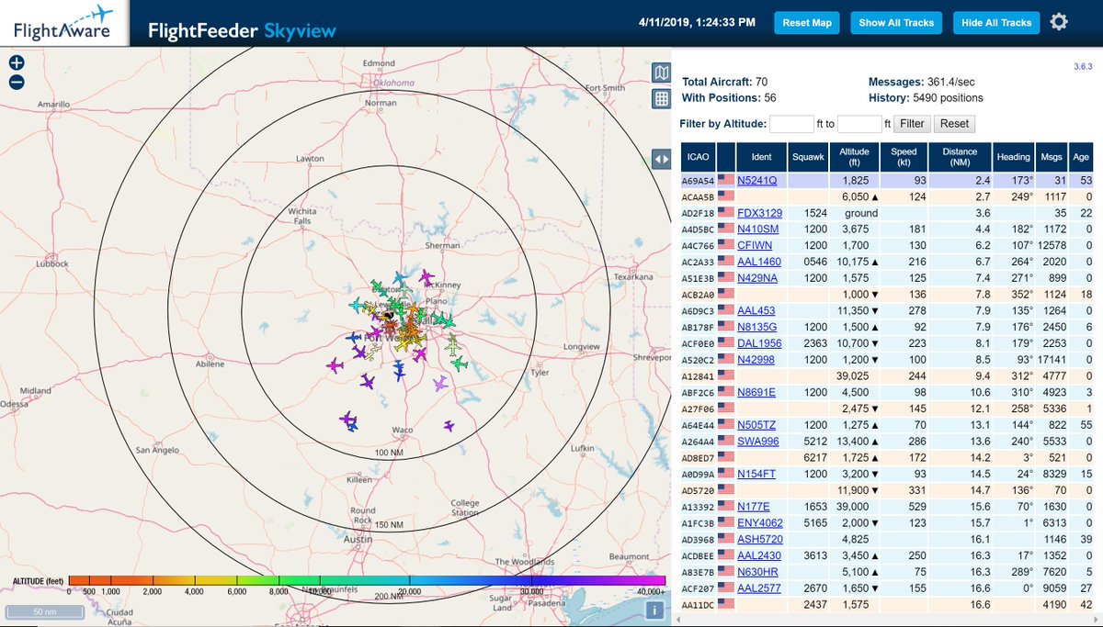Open N8135G flight link
The width and height of the screenshot is (1103, 627).
click(757, 326)
